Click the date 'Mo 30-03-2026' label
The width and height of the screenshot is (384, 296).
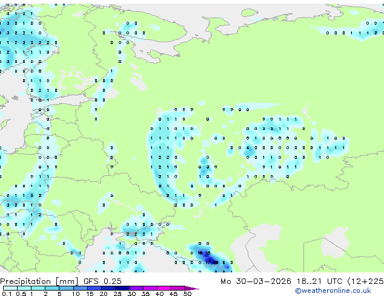coord(256,282)
